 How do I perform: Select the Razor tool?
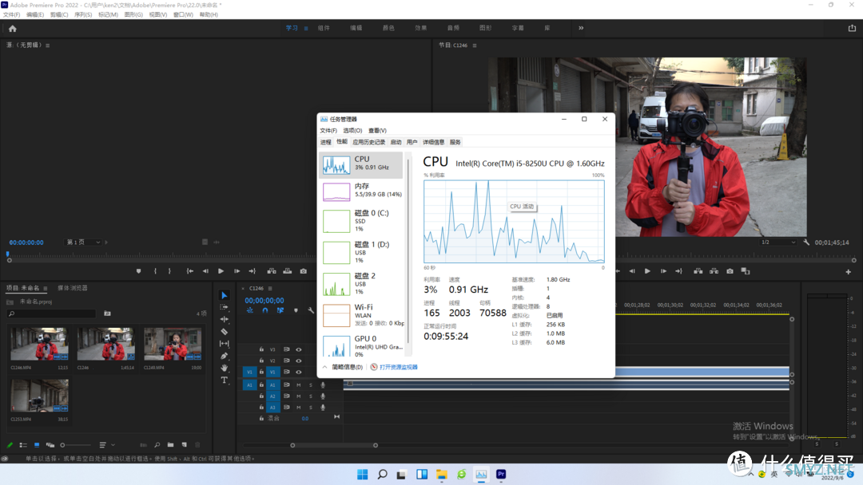pos(224,332)
